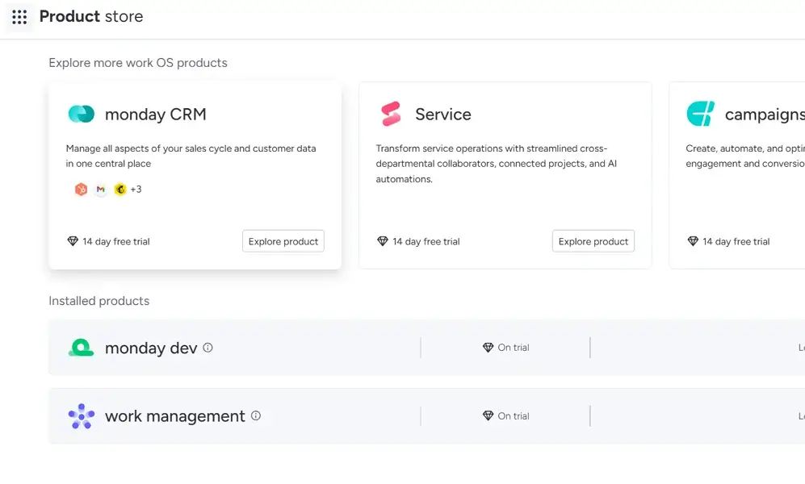Click the monday dev logo icon

click(x=81, y=348)
